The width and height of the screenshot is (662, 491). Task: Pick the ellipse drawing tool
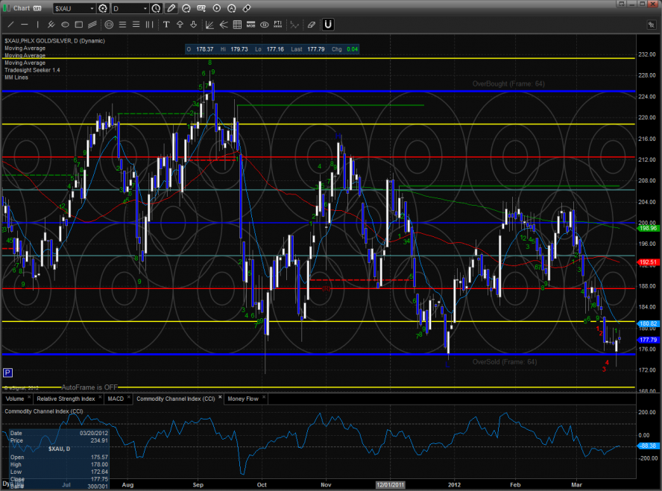pos(66,24)
